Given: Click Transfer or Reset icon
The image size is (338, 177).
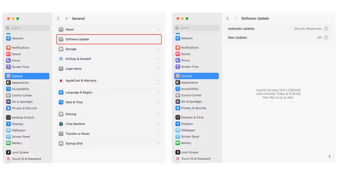Looking at the screenshot, I should [61, 134].
